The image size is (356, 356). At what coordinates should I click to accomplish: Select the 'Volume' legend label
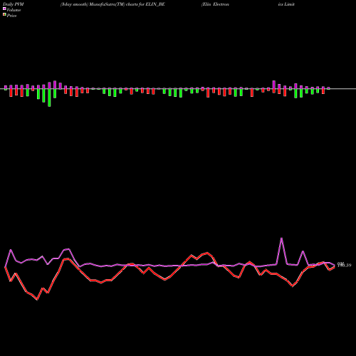pos(14,10)
